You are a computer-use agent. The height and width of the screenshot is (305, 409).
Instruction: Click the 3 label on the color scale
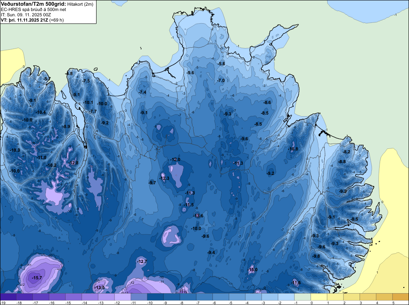(361, 303)
